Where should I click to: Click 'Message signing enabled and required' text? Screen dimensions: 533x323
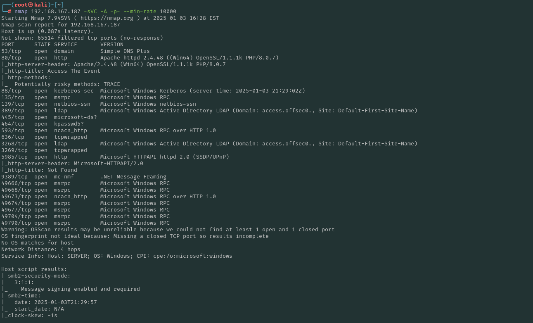point(80,289)
